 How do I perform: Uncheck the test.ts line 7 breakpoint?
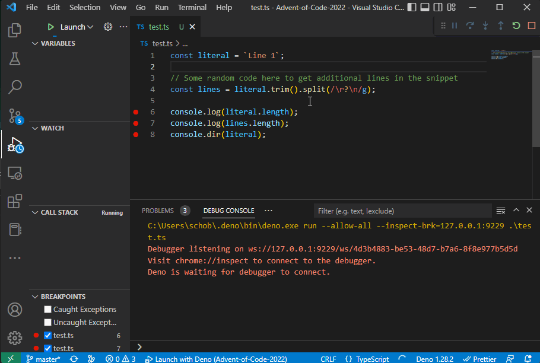coord(48,348)
